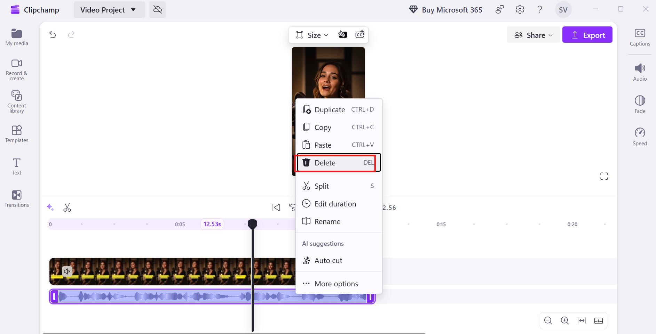Open the Captions side panel
The width and height of the screenshot is (656, 334).
tap(640, 38)
